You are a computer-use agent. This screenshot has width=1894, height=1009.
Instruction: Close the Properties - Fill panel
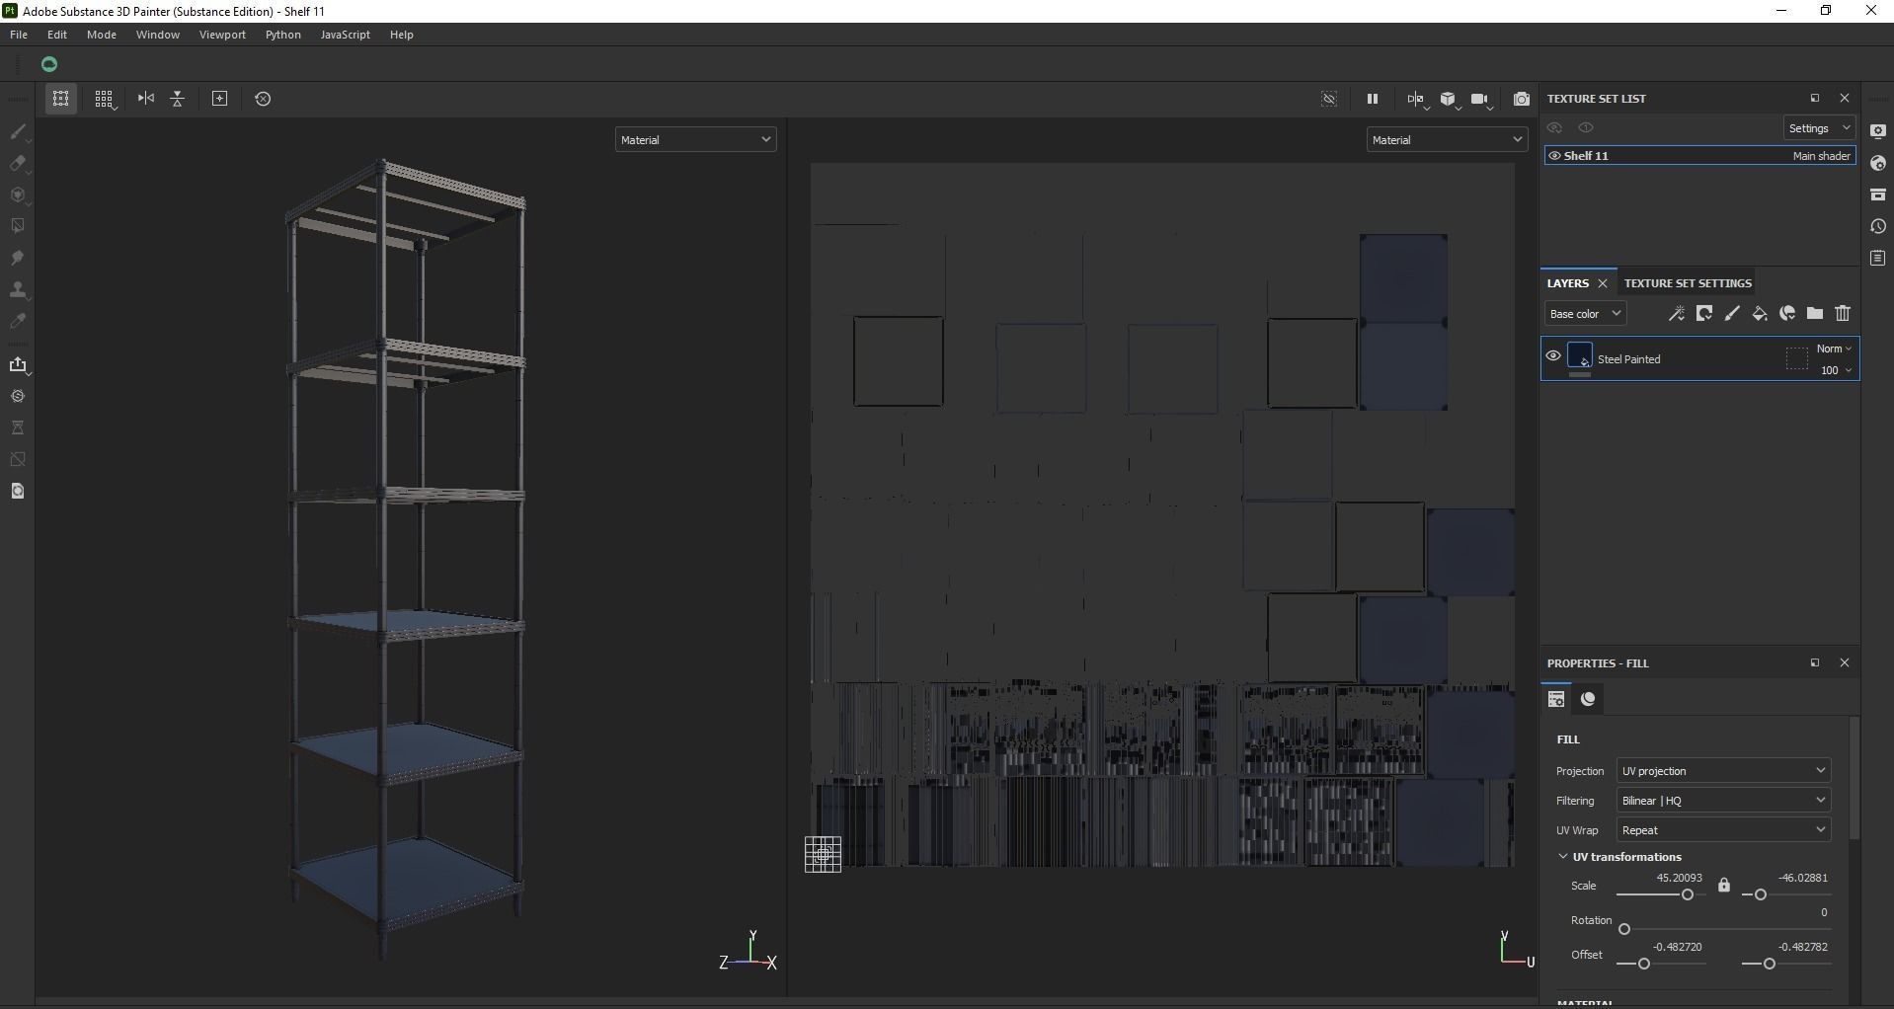(1844, 662)
